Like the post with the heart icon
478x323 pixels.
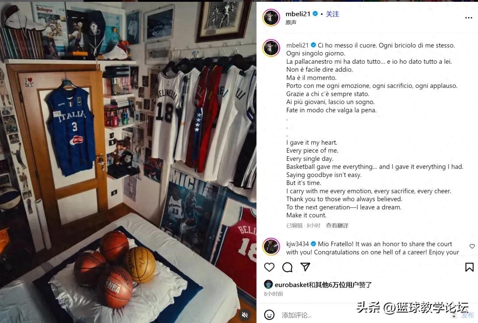pos(269,267)
